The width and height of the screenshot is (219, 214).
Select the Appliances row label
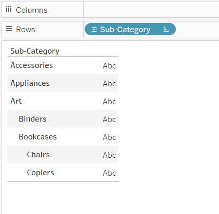click(30, 83)
